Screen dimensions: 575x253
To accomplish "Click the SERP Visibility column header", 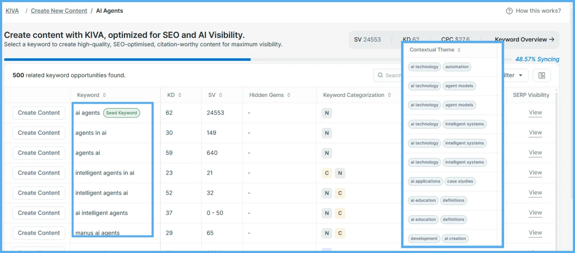I will tap(531, 95).
